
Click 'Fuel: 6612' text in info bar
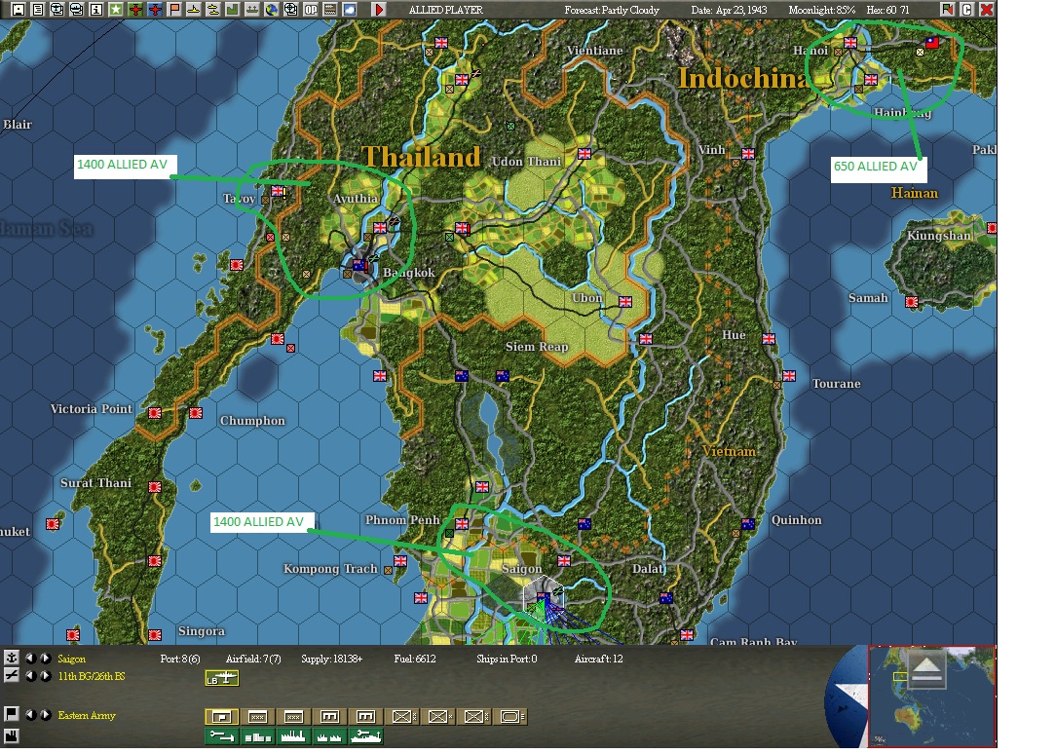(414, 660)
